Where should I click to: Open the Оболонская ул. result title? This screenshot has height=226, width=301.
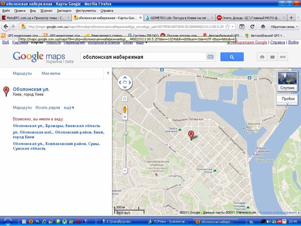coord(31,89)
